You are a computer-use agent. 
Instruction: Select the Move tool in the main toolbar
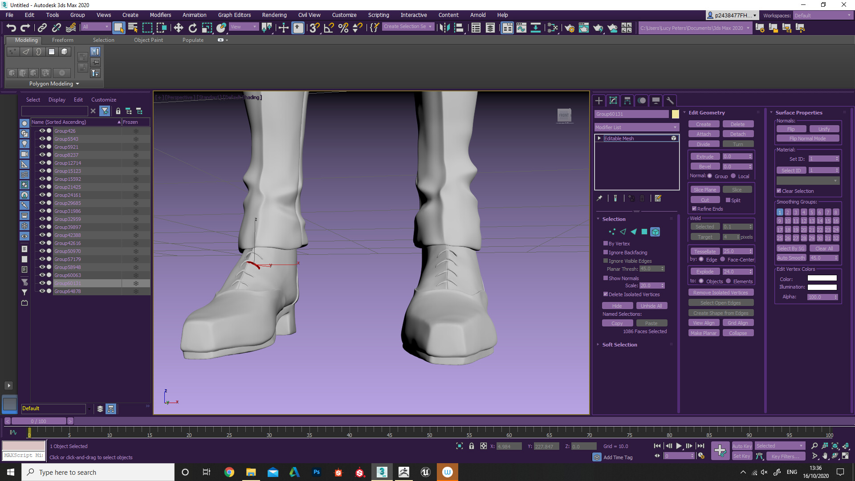pyautogui.click(x=178, y=28)
